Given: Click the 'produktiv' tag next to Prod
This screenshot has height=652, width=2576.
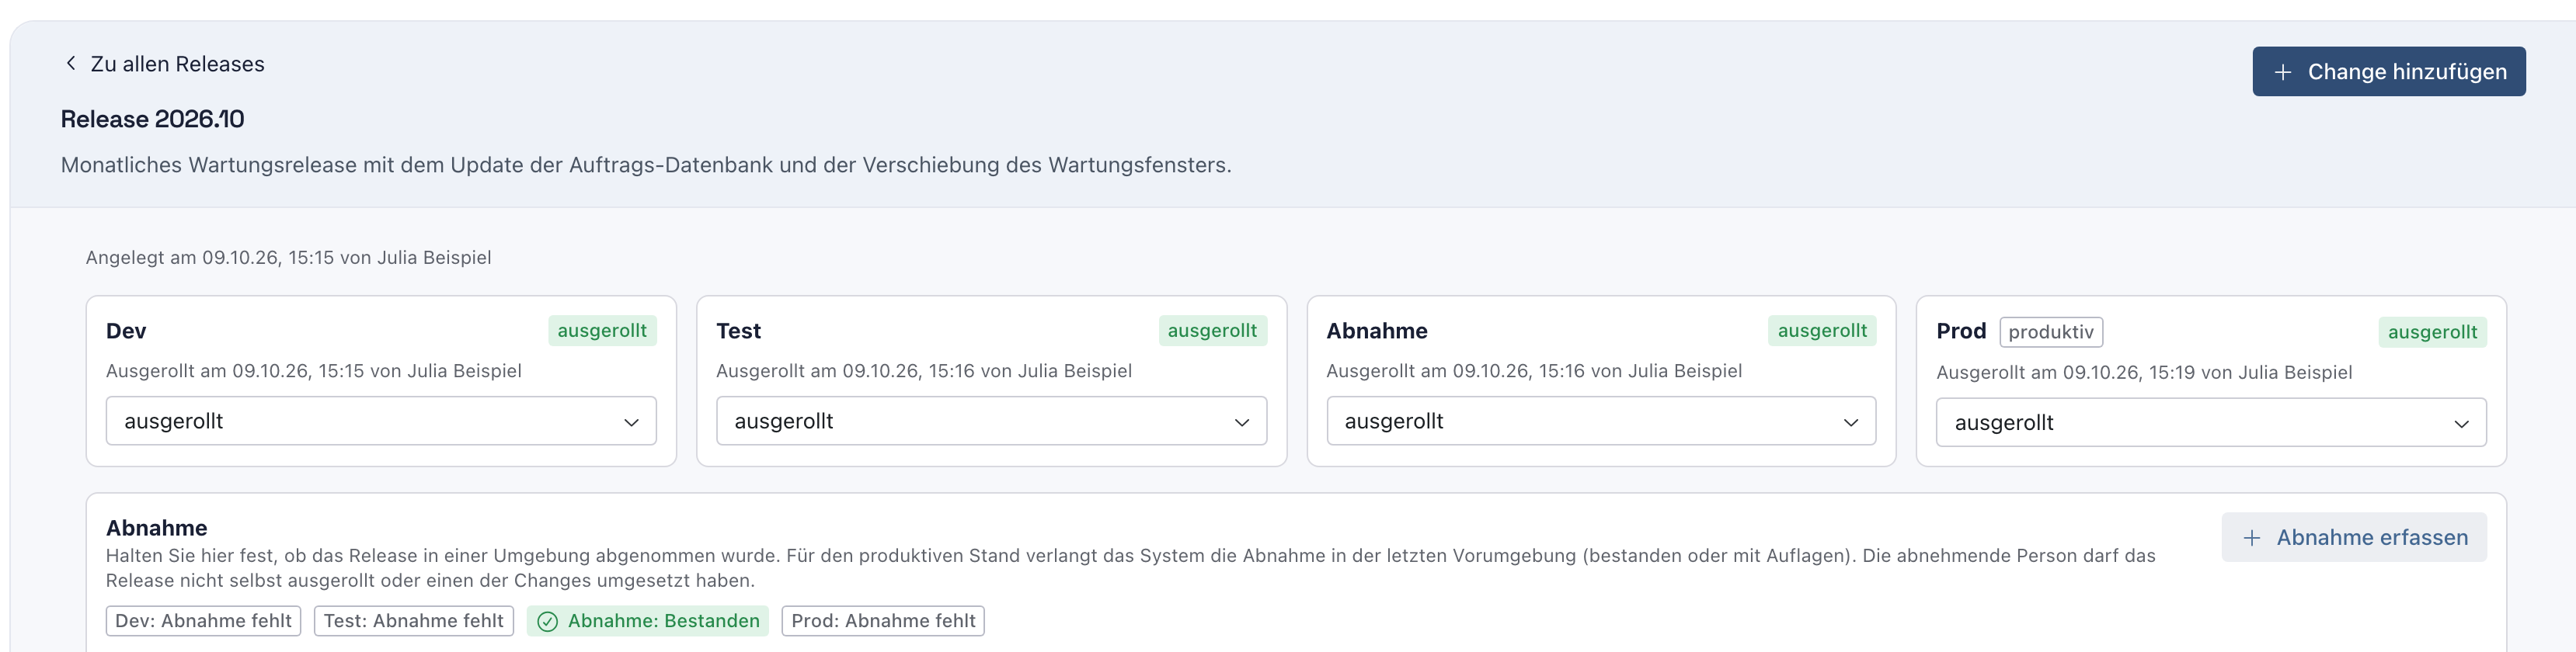Looking at the screenshot, I should click(2050, 331).
